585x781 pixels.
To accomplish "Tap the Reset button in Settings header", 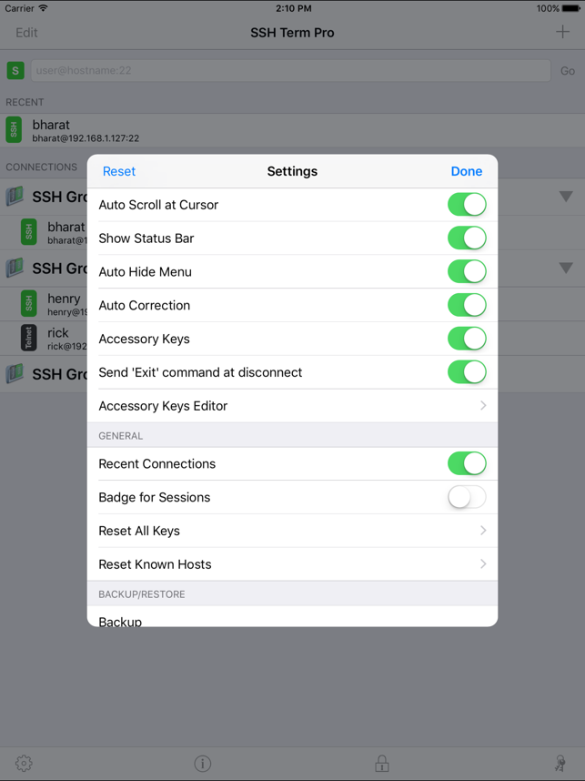I will (x=119, y=171).
